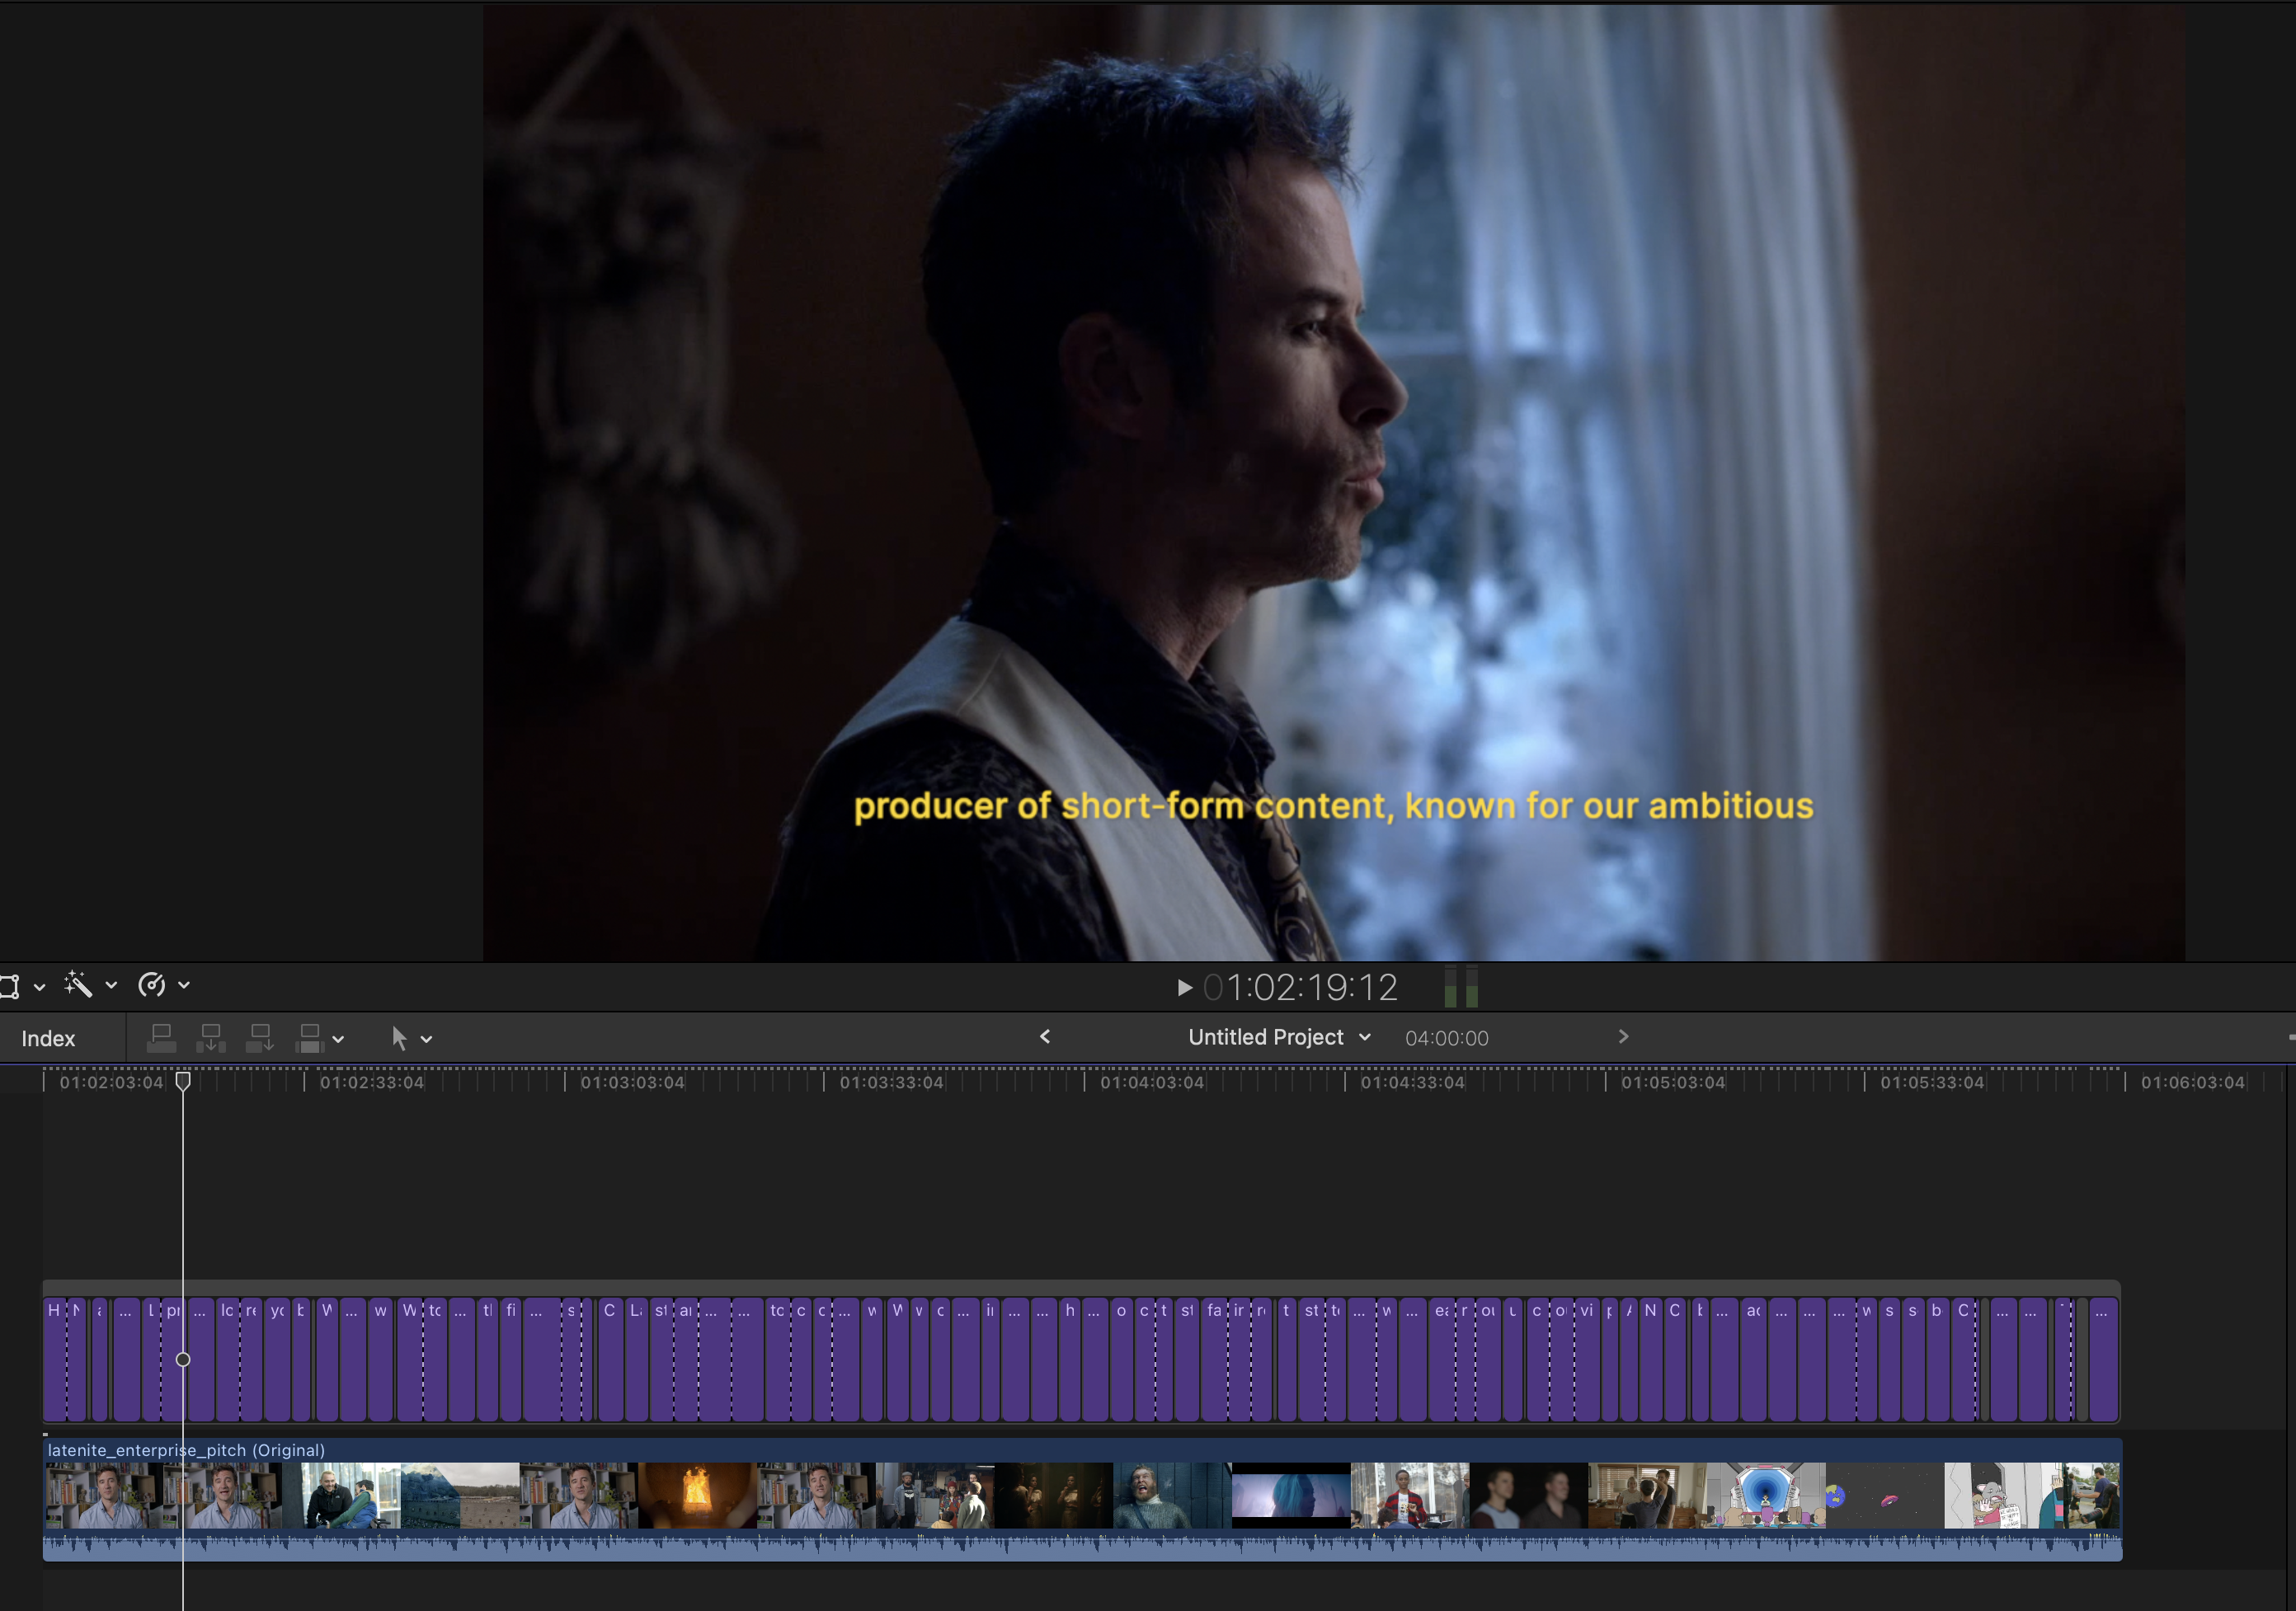
Task: Click the retime speedometer icon
Action: [152, 985]
